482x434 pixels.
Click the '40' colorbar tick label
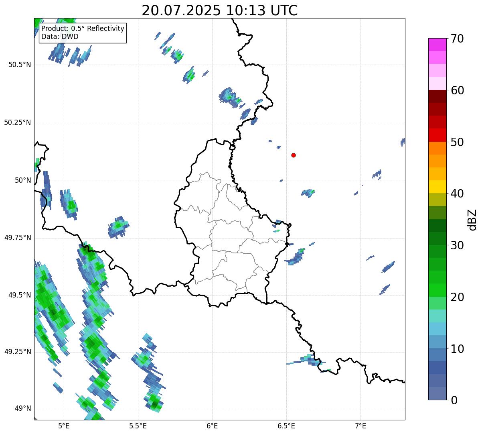pyautogui.click(x=458, y=194)
